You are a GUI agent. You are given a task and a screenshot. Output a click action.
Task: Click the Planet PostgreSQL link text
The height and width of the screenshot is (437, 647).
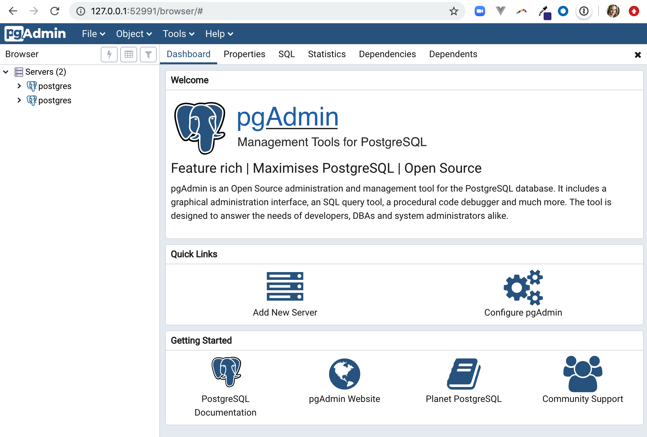click(464, 399)
